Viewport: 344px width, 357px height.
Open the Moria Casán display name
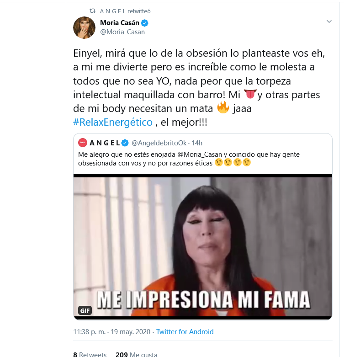120,23
